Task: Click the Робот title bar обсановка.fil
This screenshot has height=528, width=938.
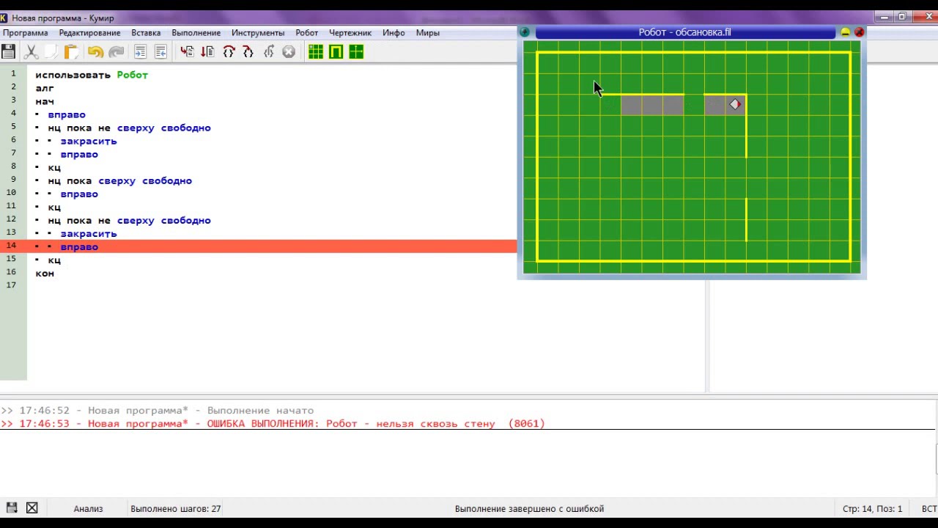Action: coord(684,32)
